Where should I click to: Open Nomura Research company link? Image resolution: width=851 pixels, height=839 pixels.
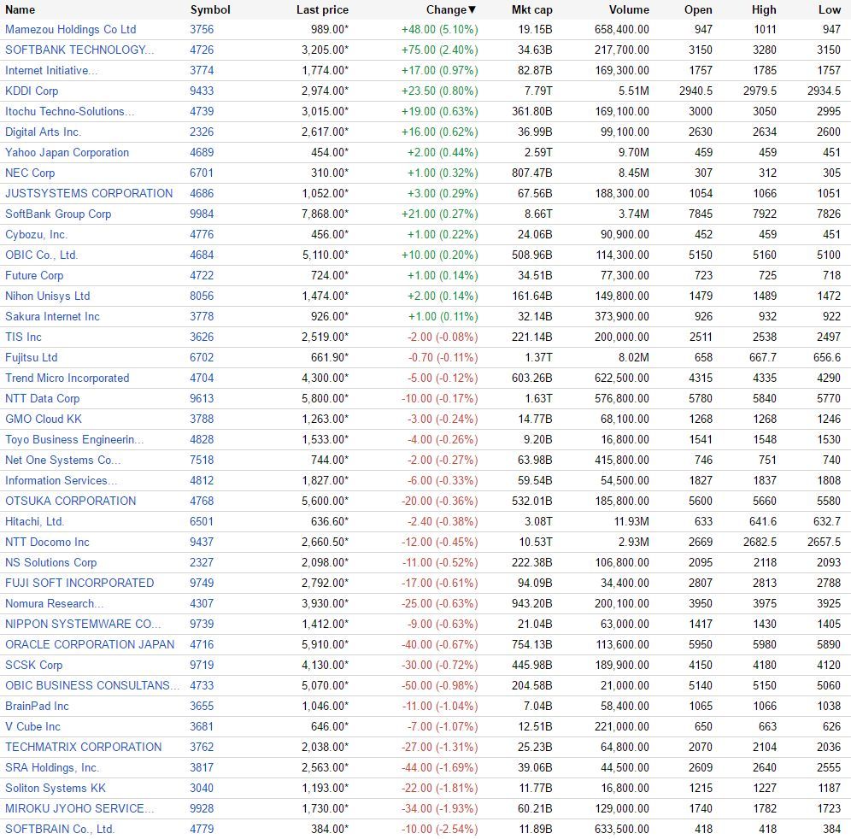click(x=55, y=603)
